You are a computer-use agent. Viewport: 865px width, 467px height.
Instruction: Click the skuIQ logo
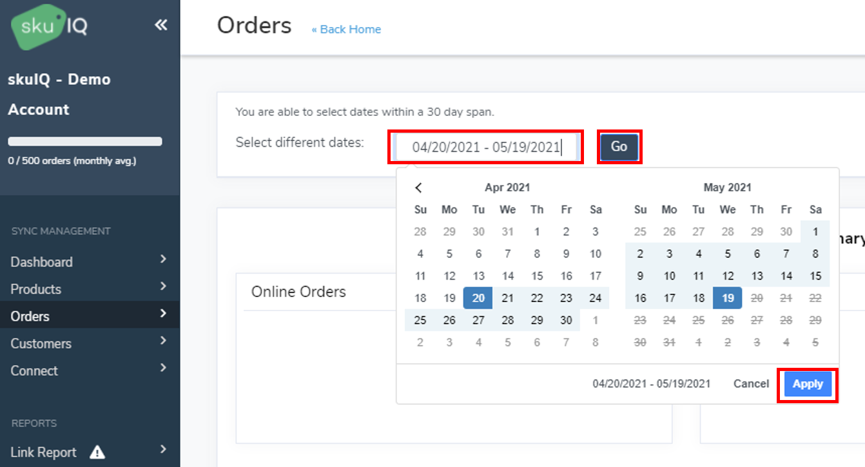coord(49,26)
